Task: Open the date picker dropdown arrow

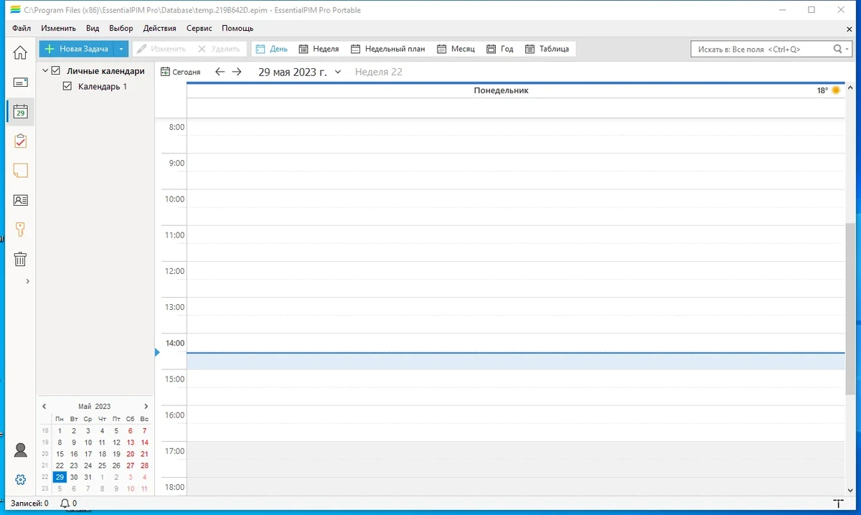Action: click(338, 72)
